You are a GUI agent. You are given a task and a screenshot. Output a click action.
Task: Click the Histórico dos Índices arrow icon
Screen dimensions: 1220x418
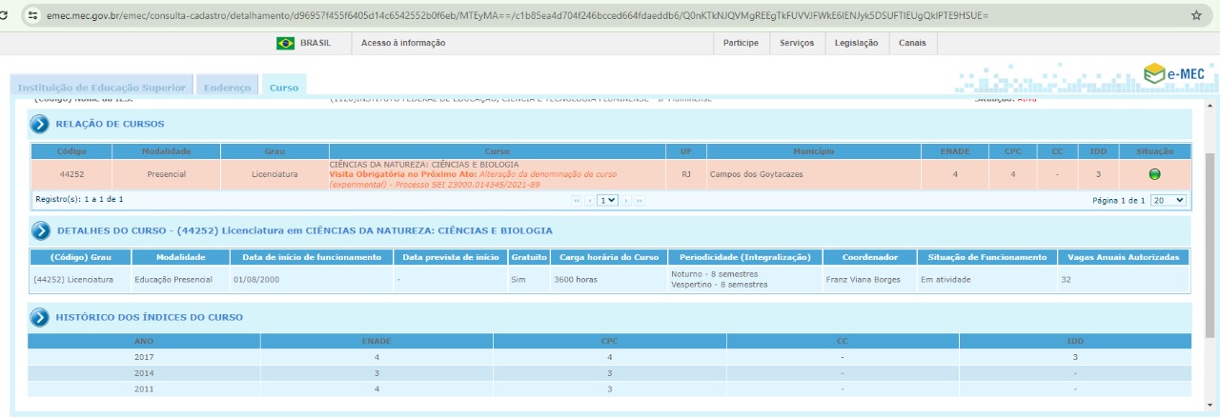click(x=39, y=317)
